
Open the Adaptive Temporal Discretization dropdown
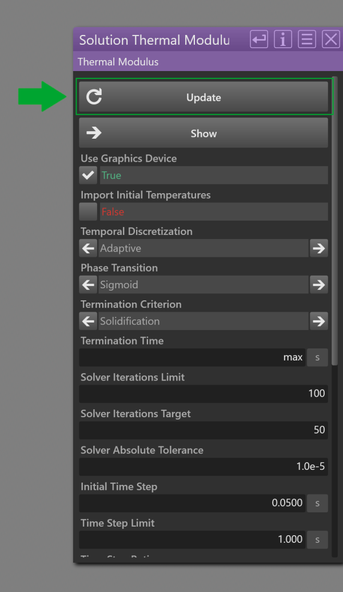[204, 248]
